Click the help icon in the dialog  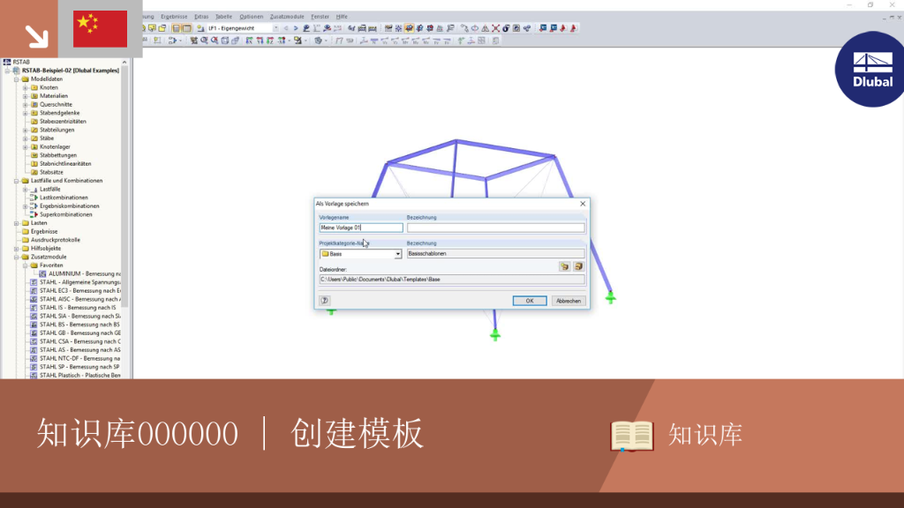point(325,301)
